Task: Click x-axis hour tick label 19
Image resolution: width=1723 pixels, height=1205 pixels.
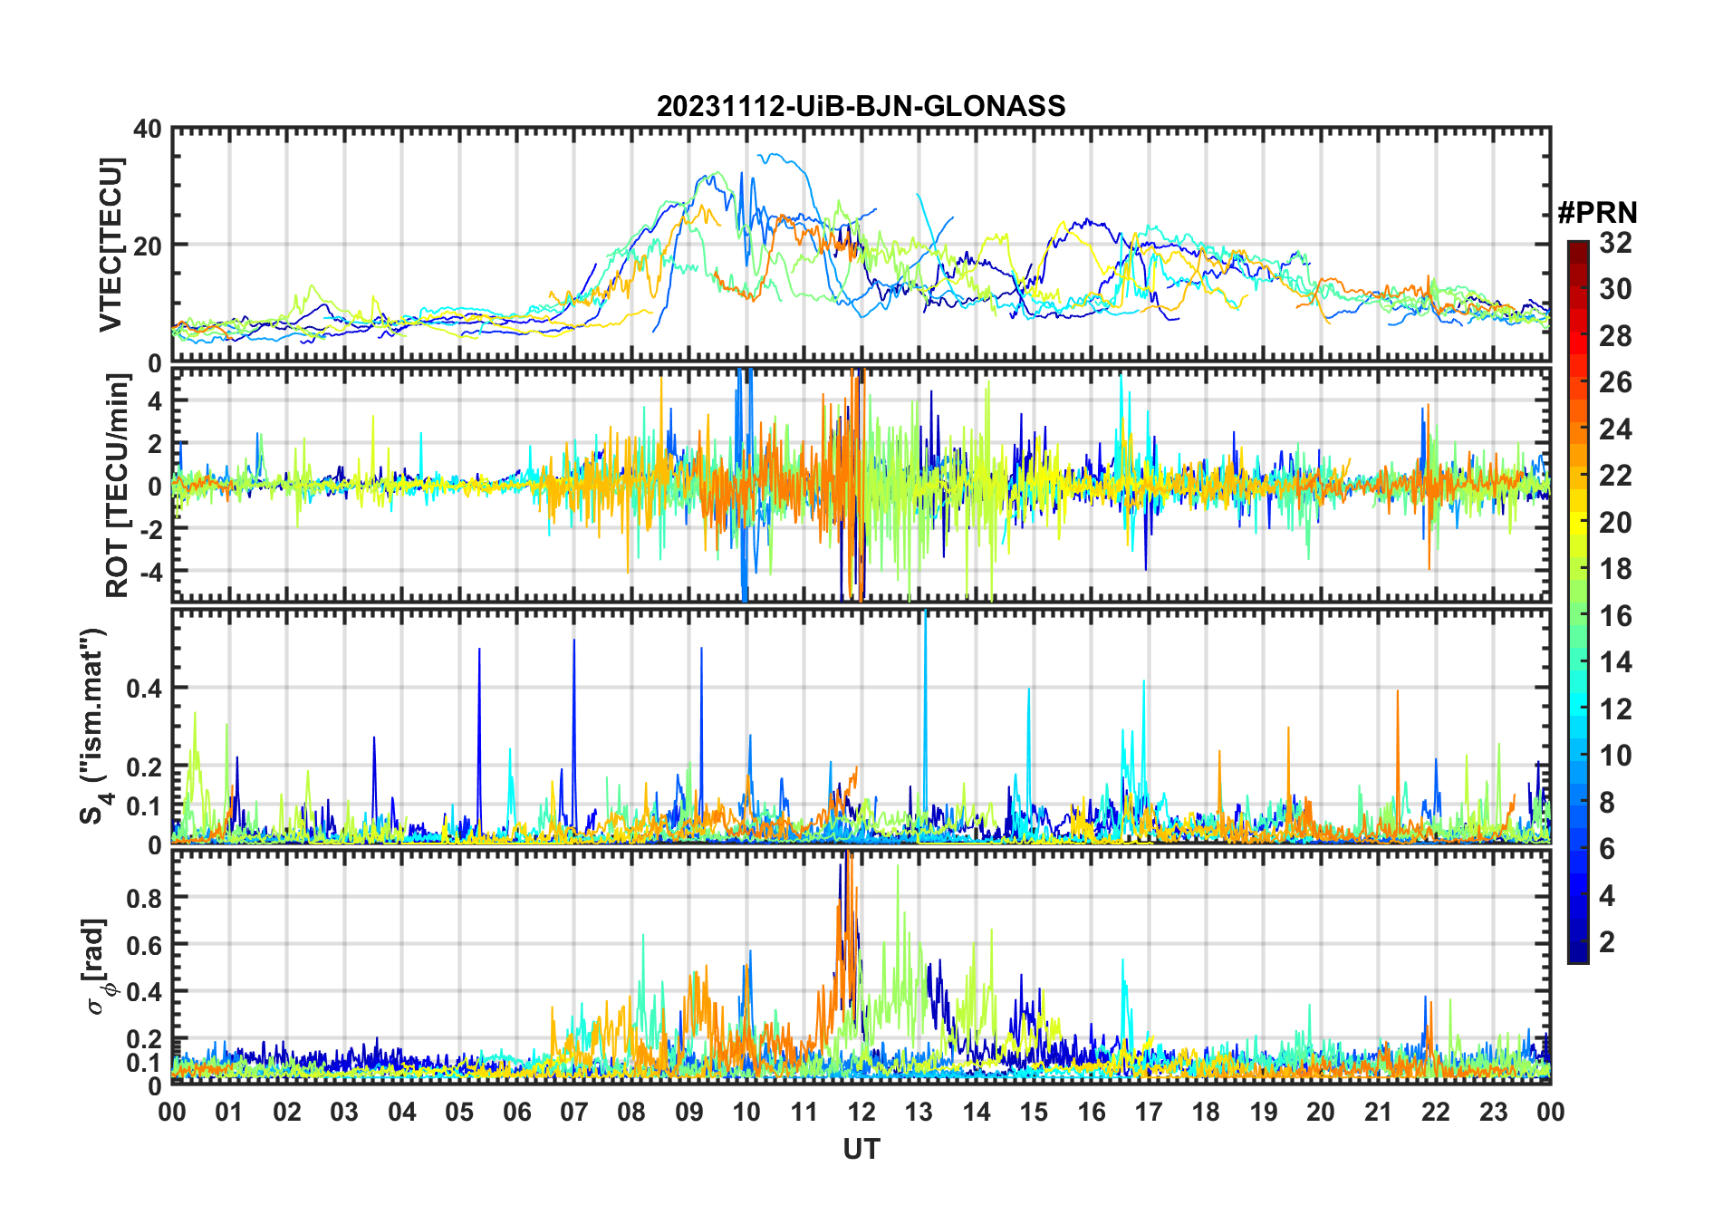Action: 1263,1112
